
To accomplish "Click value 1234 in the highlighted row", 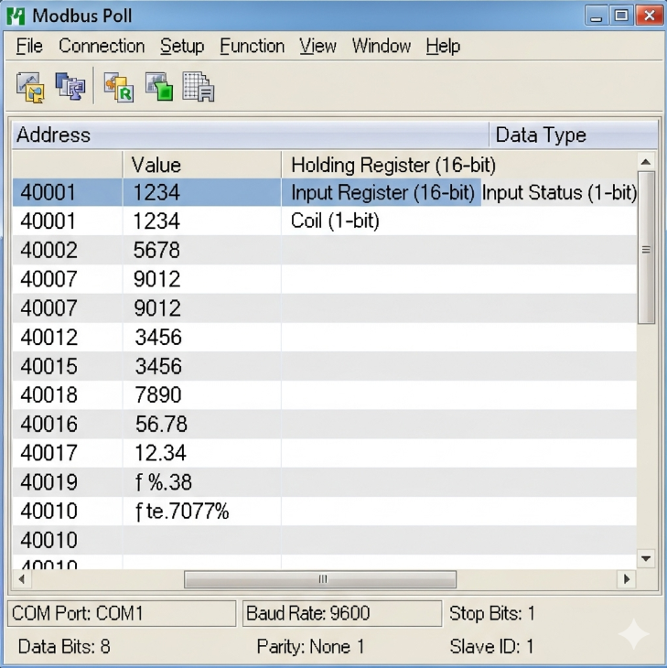I will [202, 192].
